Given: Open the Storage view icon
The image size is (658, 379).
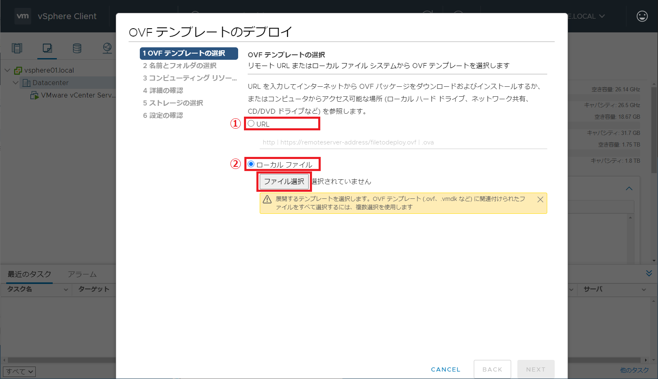Looking at the screenshot, I should point(77,48).
